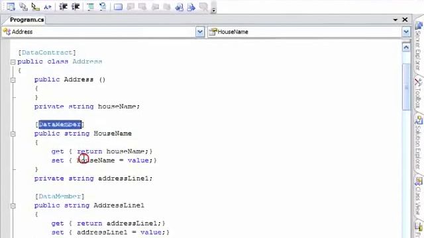The width and height of the screenshot is (424, 238).
Task: Open the Server Explorer side panel
Action: coord(419,46)
